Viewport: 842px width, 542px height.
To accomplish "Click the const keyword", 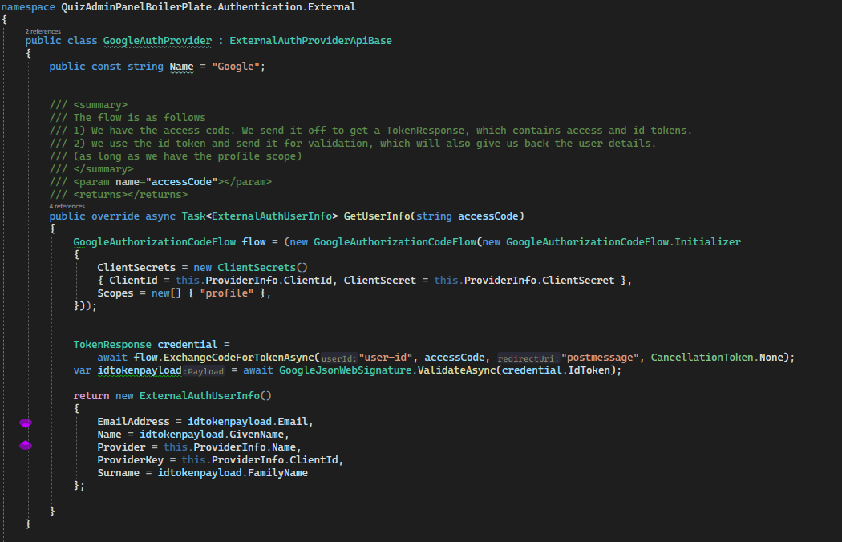I will point(107,67).
